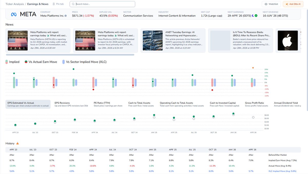Click the info icon next to Meta Platforms Inc.
This screenshot has height=174, width=308.
(66, 16)
